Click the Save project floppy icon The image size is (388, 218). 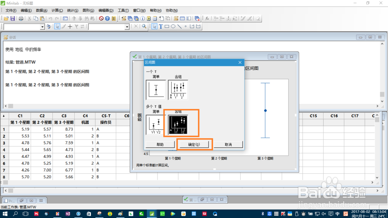(13, 19)
